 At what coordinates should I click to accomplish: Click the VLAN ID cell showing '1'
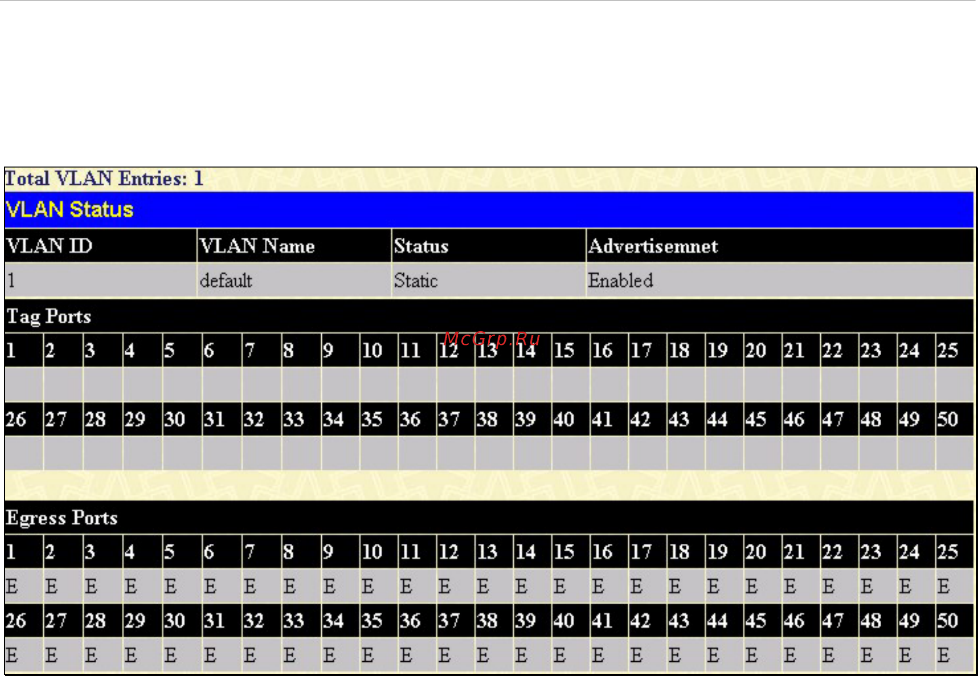pyautogui.click(x=100, y=281)
